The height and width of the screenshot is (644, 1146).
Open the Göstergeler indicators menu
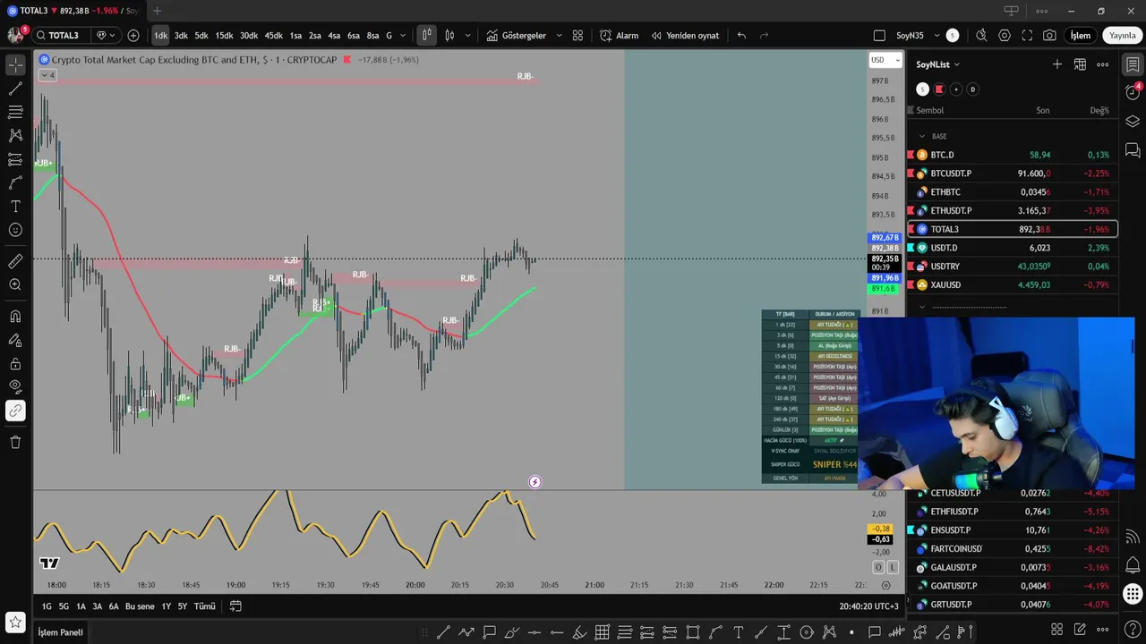[x=516, y=36]
